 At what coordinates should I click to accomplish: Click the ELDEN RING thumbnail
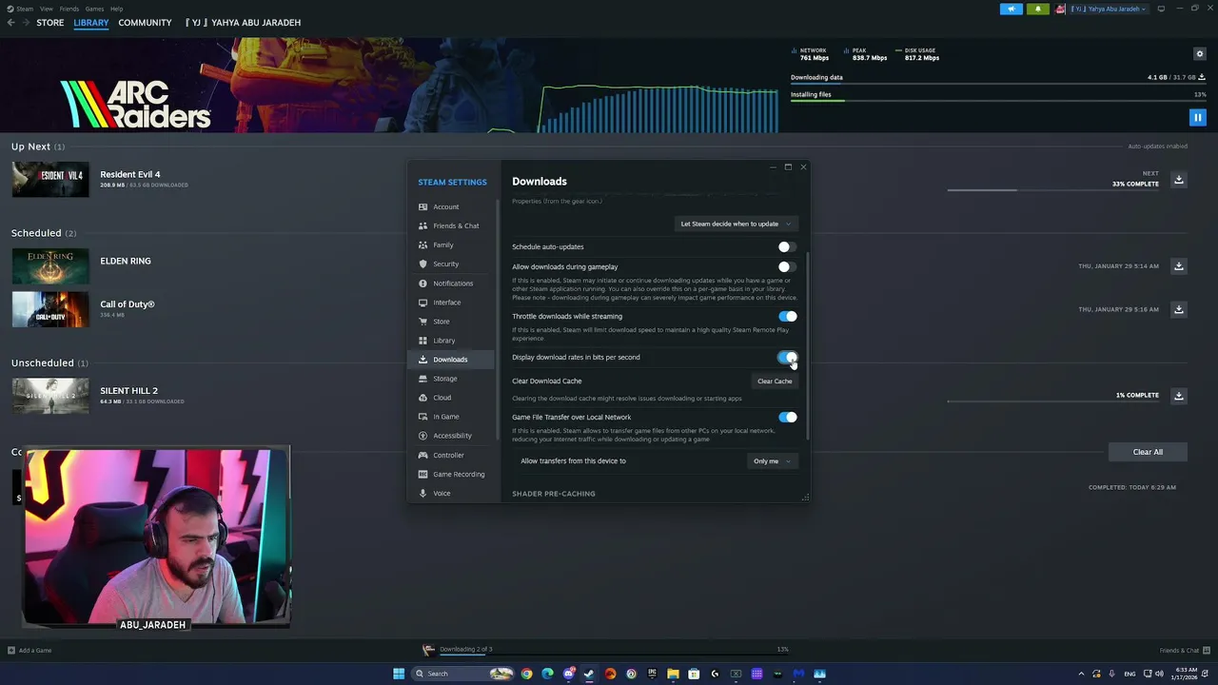point(50,266)
